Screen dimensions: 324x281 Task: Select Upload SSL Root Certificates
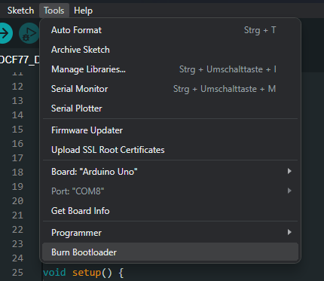click(x=170, y=150)
